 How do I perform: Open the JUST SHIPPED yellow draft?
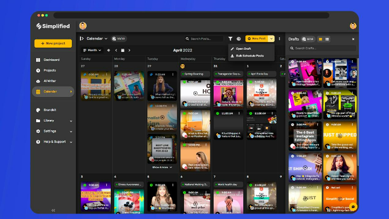[x=340, y=136]
